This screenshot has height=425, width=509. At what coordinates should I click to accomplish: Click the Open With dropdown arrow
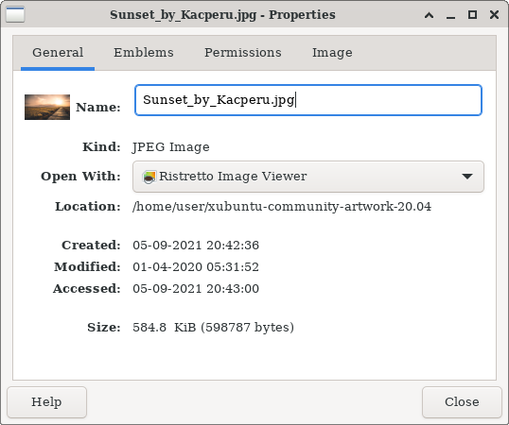(467, 177)
